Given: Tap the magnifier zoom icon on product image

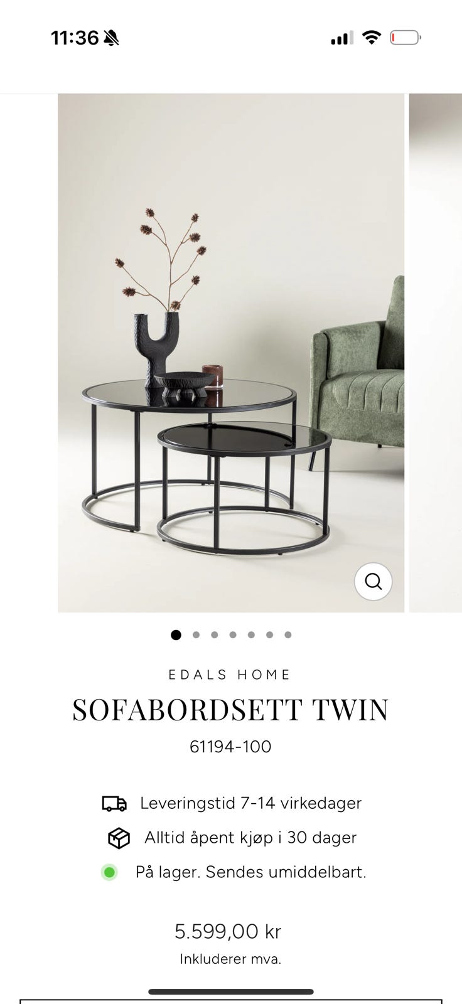Looking at the screenshot, I should [x=373, y=582].
